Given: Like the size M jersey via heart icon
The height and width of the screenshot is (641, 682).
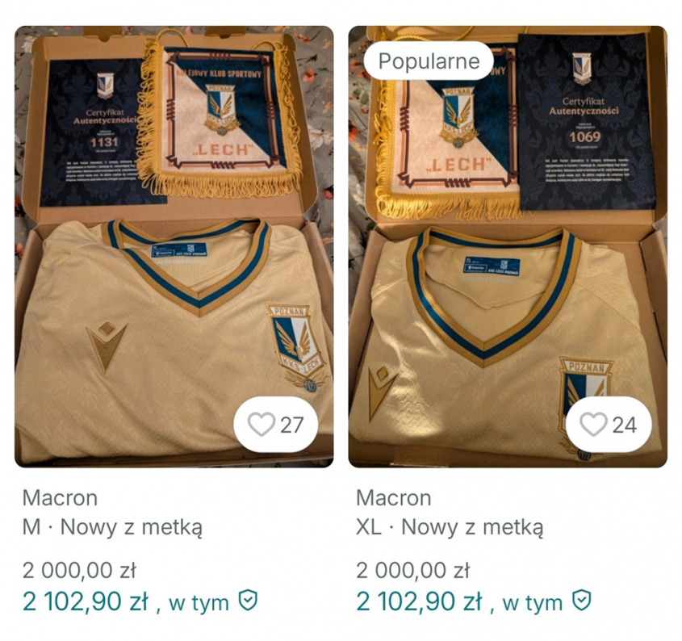Looking at the screenshot, I should [x=261, y=425].
